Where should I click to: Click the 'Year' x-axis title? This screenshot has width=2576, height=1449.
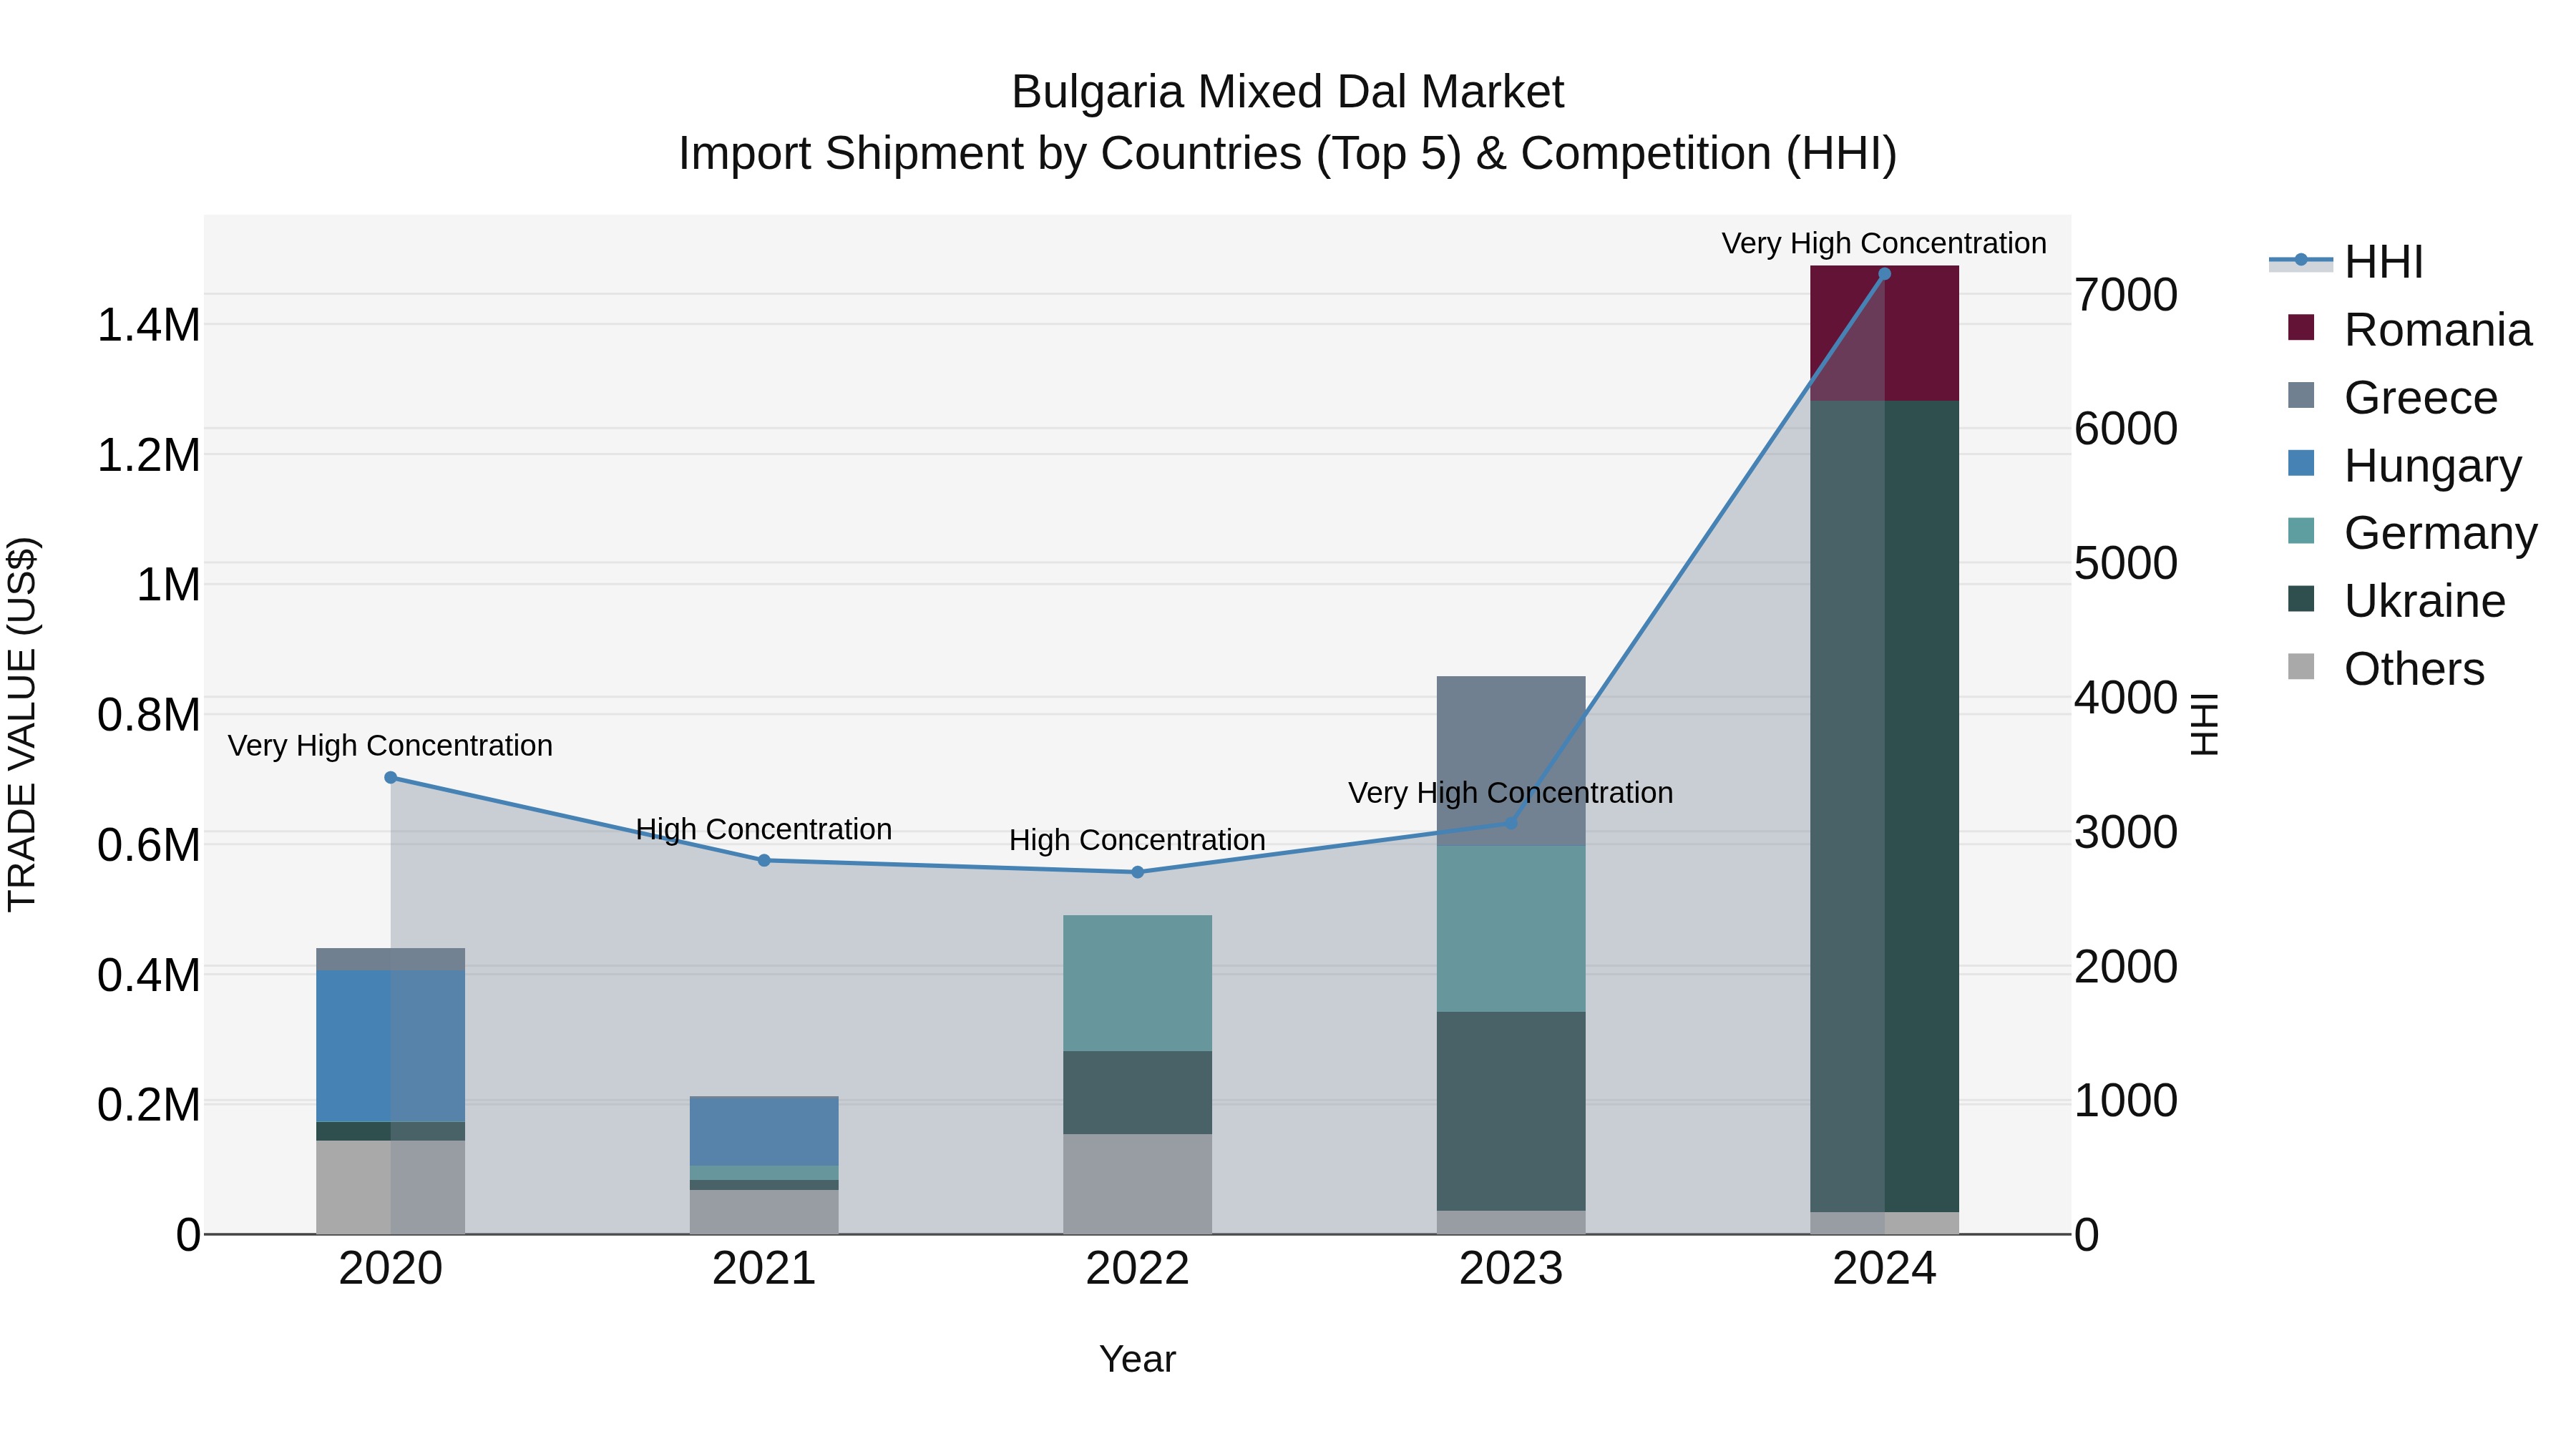tap(1137, 1359)
